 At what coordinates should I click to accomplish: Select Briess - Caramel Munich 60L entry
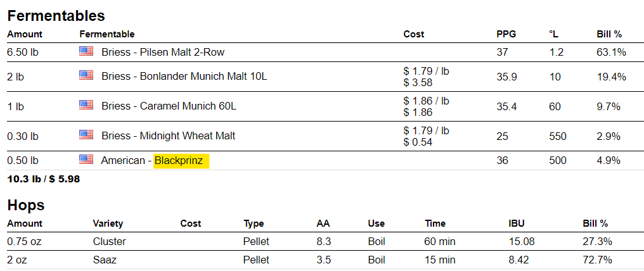pyautogui.click(x=169, y=106)
